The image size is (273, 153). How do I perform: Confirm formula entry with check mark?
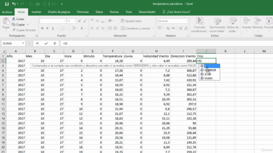(46, 43)
